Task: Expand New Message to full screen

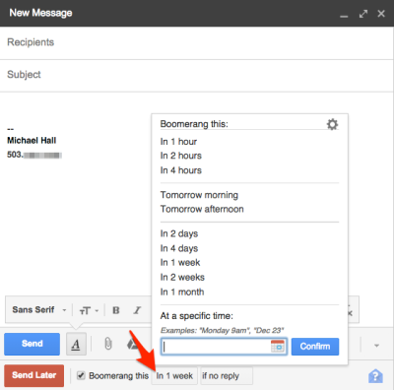Action: [363, 14]
